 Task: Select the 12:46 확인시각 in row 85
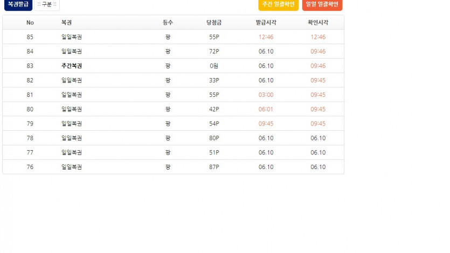[x=318, y=37]
